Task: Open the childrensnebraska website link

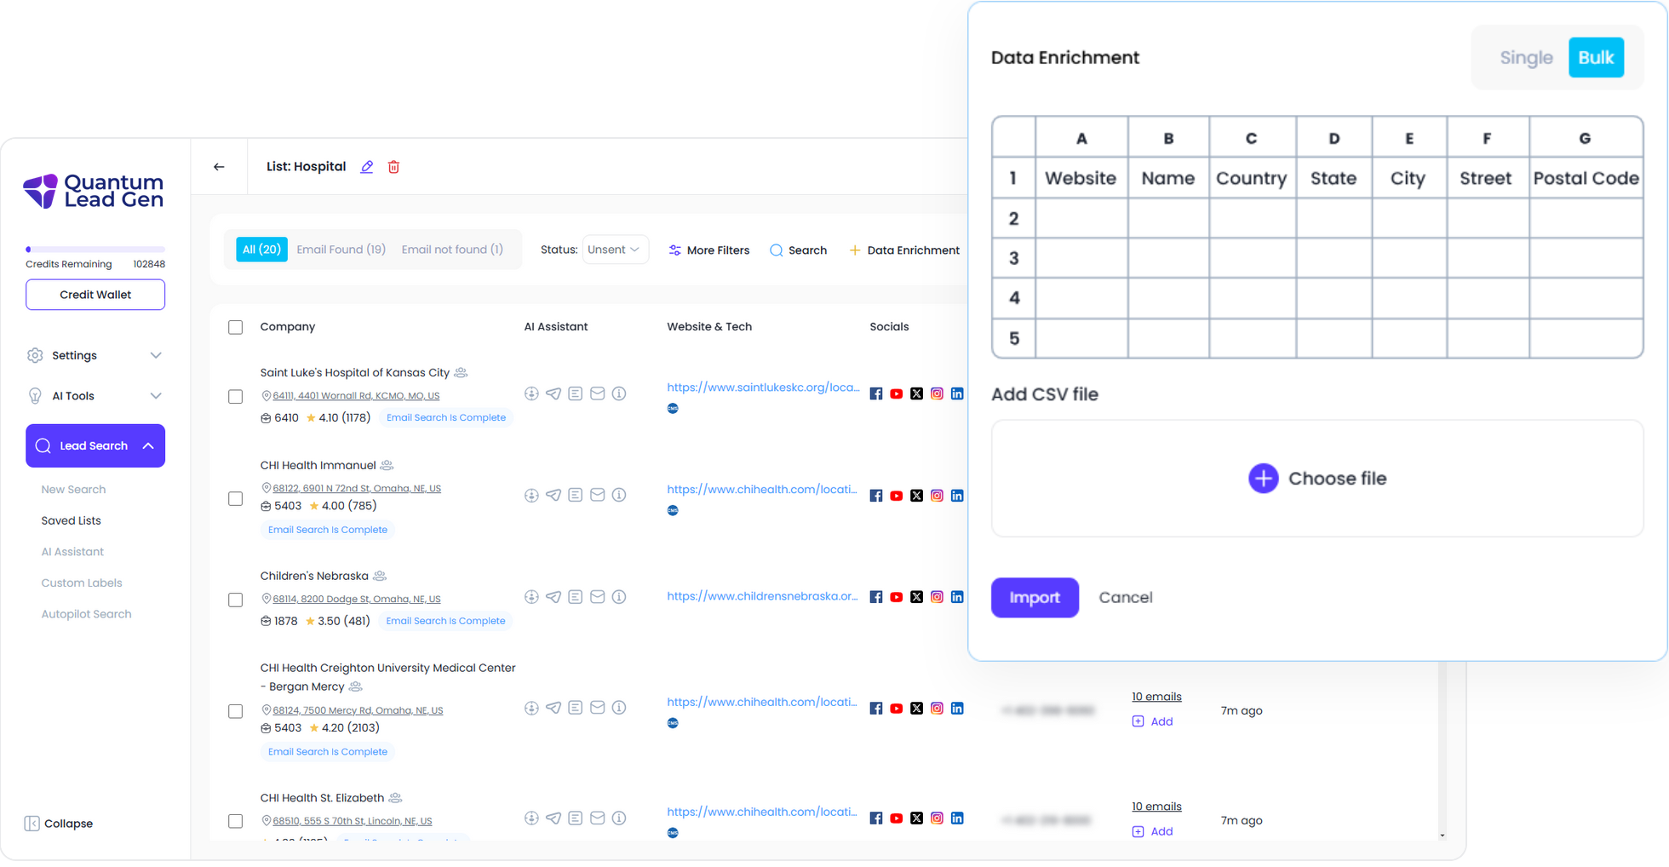Action: tap(762, 596)
